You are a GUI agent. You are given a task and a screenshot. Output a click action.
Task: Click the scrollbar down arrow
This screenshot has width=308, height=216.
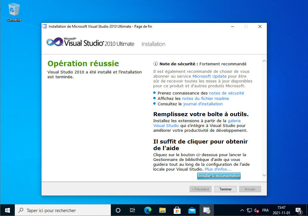pyautogui.click(x=264, y=175)
